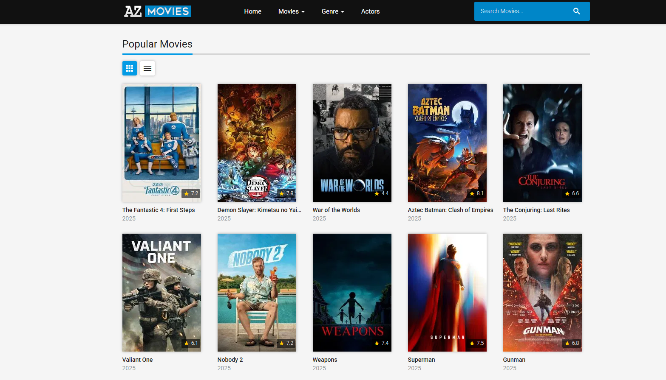Click the Aztec Batman 8.1 star rating

[x=476, y=193]
